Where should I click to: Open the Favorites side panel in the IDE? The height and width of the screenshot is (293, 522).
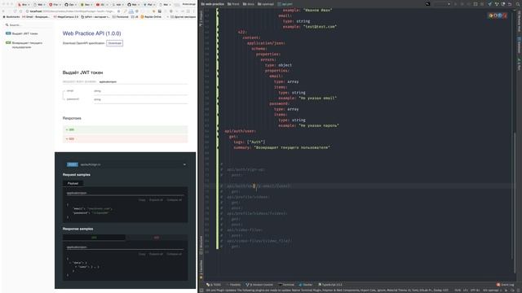point(201,269)
